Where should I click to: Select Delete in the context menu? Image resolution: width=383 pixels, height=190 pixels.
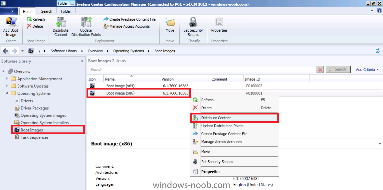[x=235, y=108]
